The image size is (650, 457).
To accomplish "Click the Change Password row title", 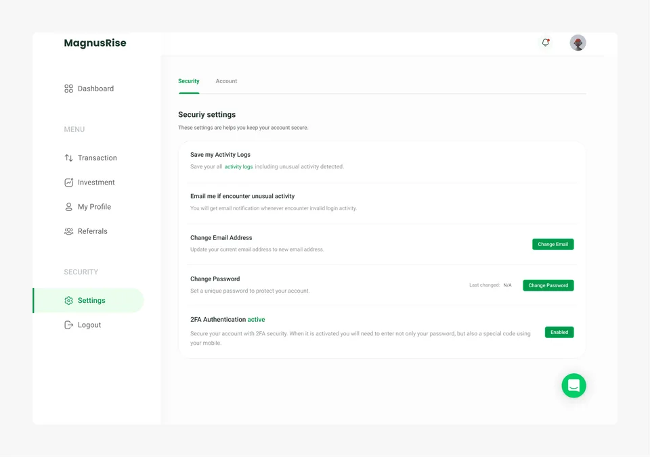I will pyautogui.click(x=215, y=279).
